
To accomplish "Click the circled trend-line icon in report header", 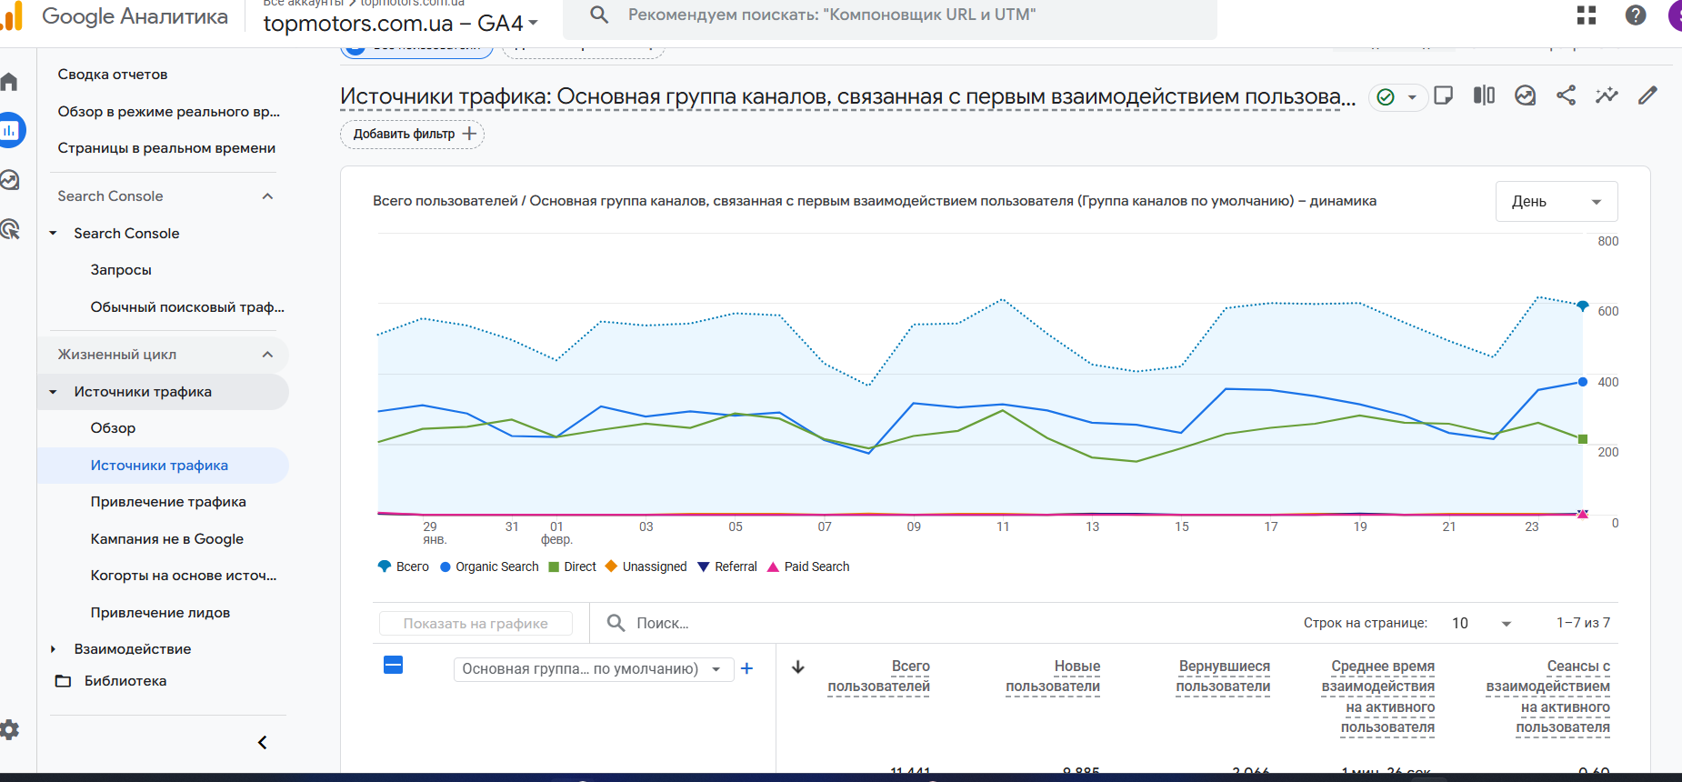I will (x=1525, y=95).
